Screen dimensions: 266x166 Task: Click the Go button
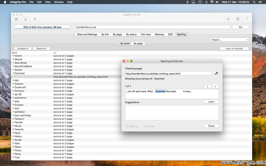tap(241, 27)
